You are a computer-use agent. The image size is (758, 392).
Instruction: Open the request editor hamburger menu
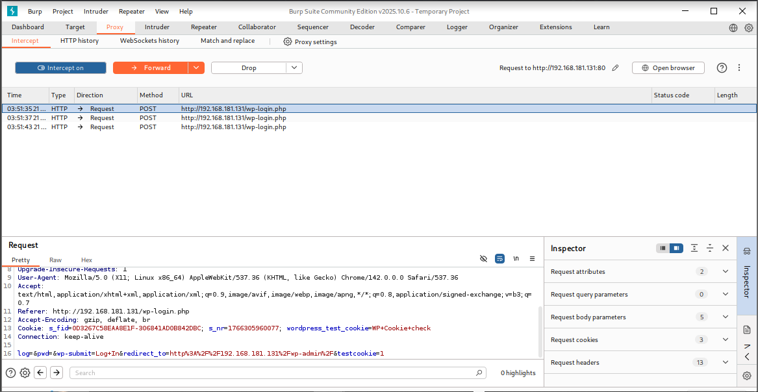pos(533,258)
